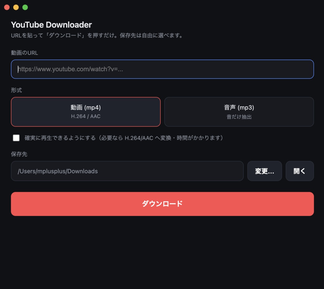The height and width of the screenshot is (289, 324).
Task: Start the download with the red ダウンロード button
Action: tap(162, 204)
